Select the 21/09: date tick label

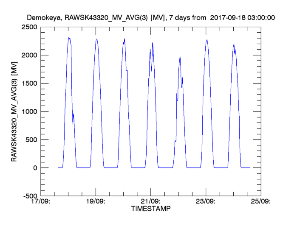coord(150,202)
